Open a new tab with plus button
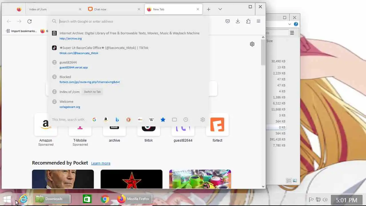The width and height of the screenshot is (366, 206). pos(209,9)
